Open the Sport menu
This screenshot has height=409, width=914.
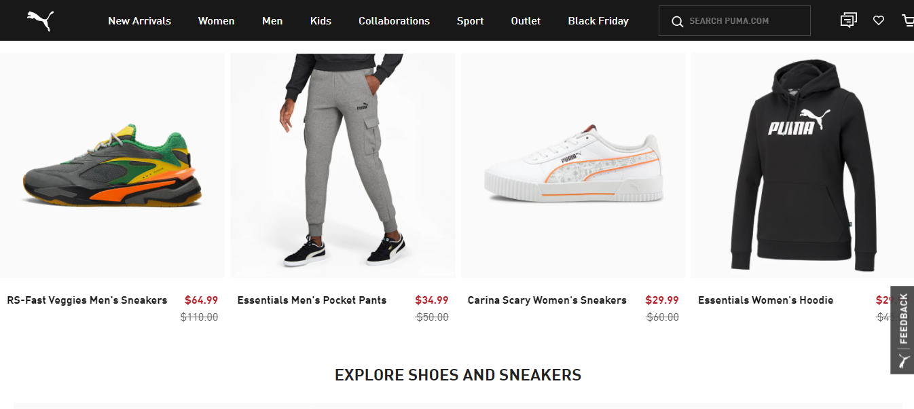[470, 21]
